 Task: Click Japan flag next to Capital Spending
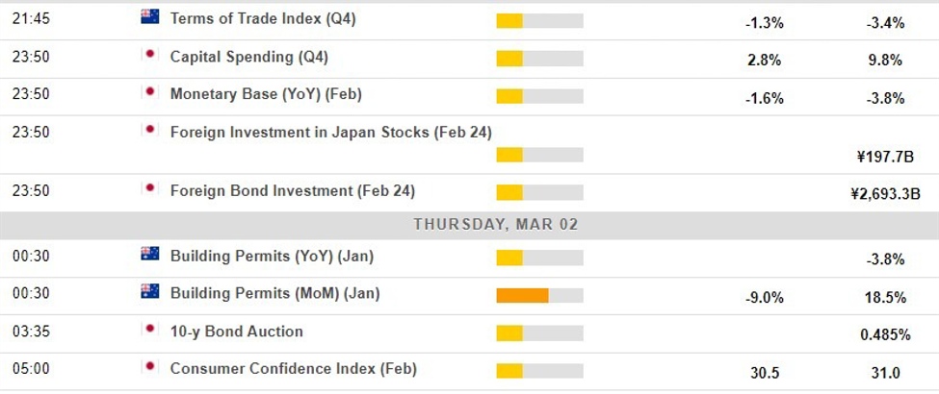point(149,55)
